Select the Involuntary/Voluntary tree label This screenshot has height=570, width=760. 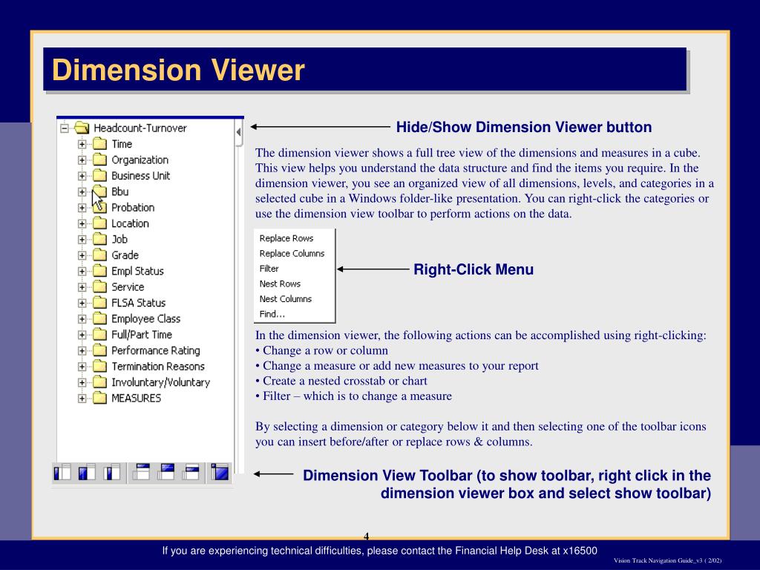(x=161, y=382)
